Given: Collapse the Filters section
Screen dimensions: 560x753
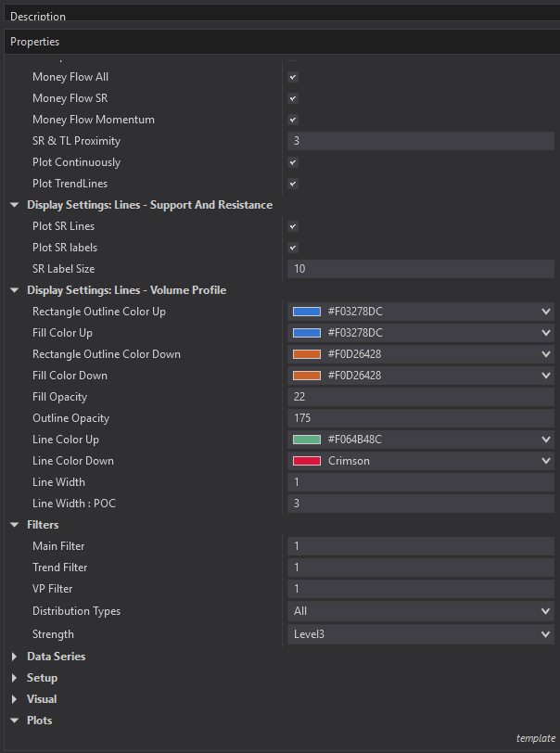Looking at the screenshot, I should (x=15, y=525).
